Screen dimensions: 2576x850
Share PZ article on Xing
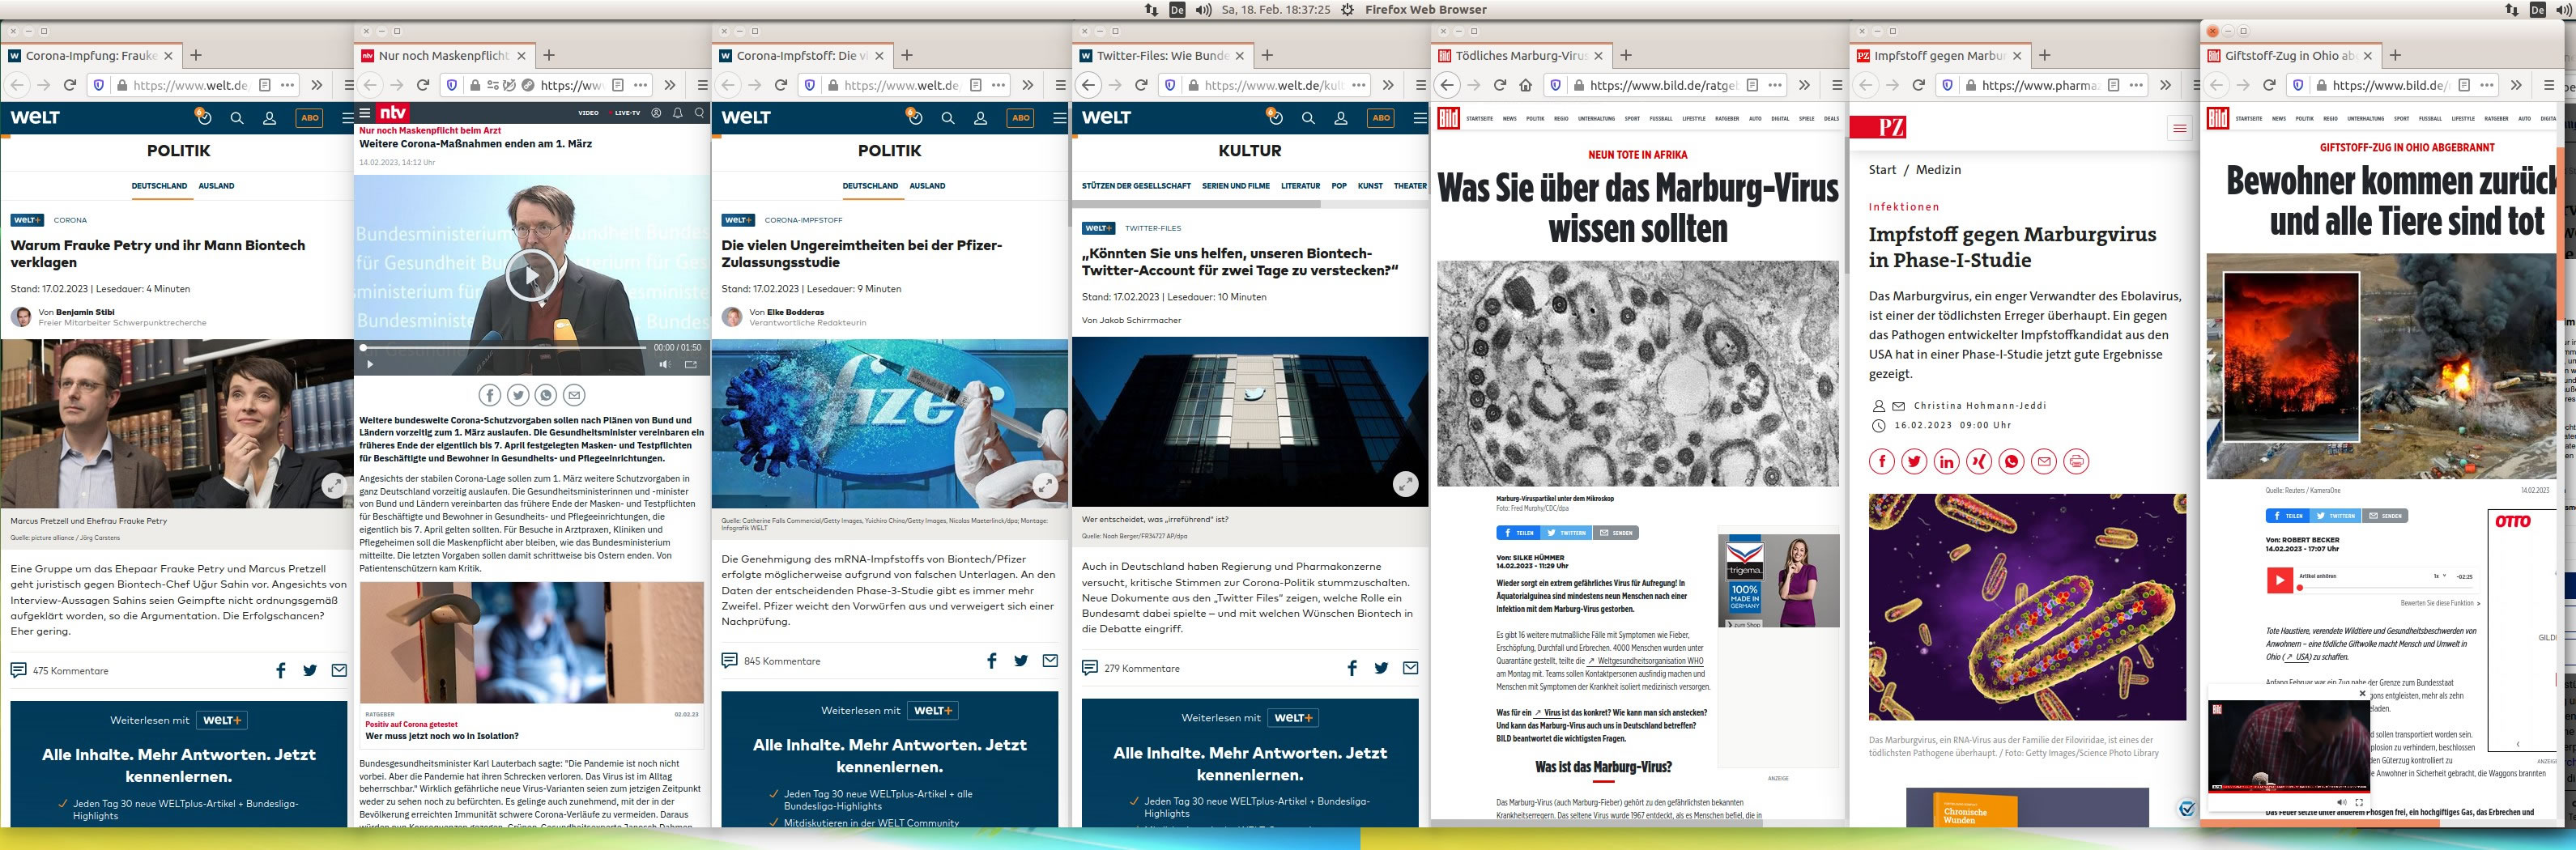pos(1979,461)
